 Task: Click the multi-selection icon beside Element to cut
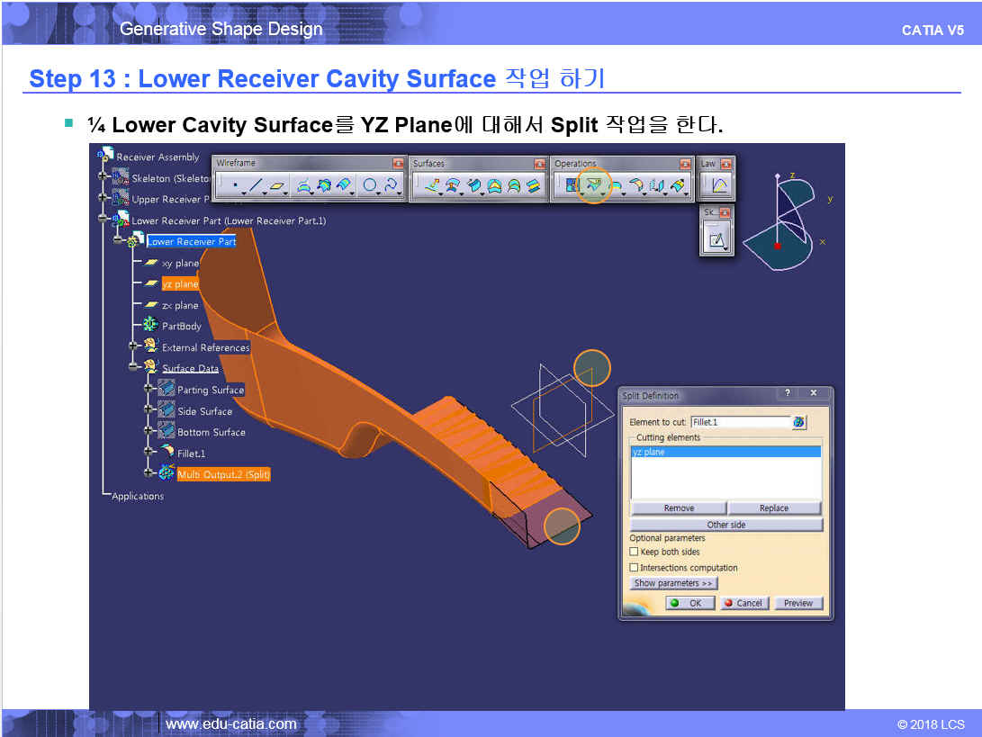[x=798, y=422]
